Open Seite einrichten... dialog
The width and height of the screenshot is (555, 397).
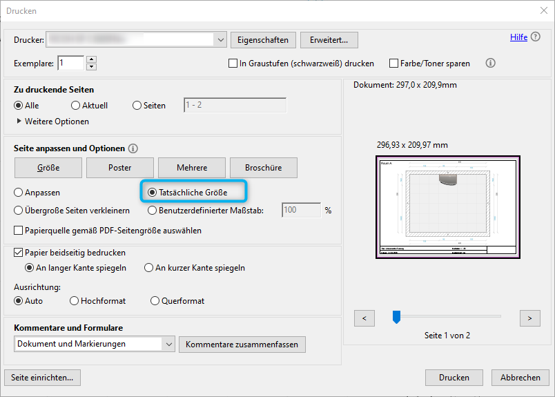[x=43, y=378]
